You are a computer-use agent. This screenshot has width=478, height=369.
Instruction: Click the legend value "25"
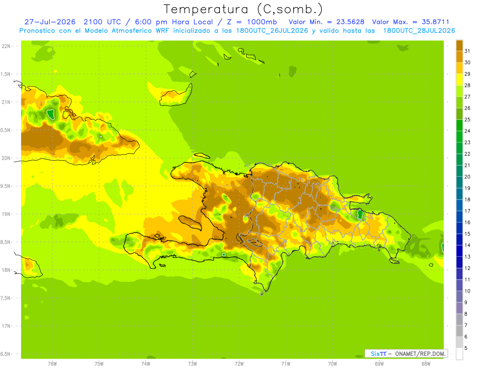pyautogui.click(x=468, y=119)
